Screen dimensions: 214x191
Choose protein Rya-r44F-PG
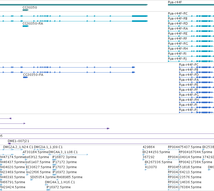[189, 95]
